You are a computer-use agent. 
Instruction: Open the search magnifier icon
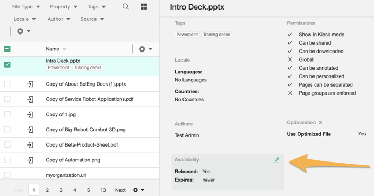pyautogui.click(x=125, y=7)
